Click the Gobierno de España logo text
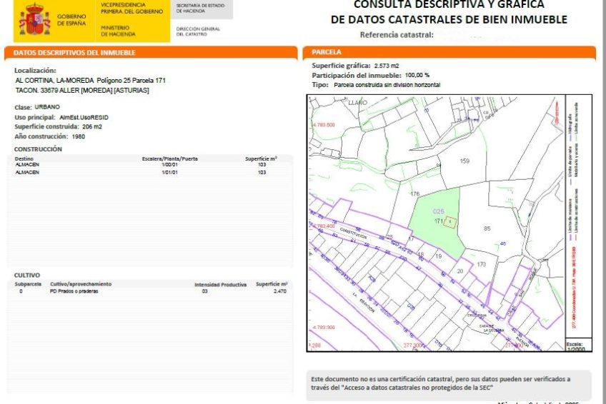The image size is (606, 404). [x=71, y=19]
